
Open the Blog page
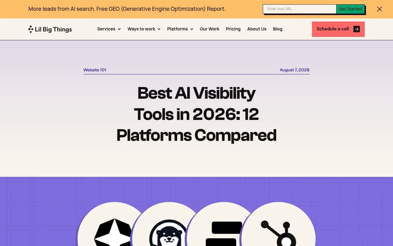(x=278, y=29)
